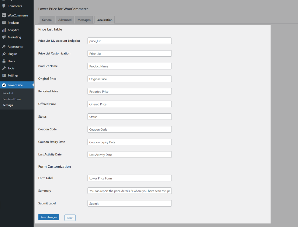
Task: Open the Price List submenu link
Action: click(x=8, y=93)
